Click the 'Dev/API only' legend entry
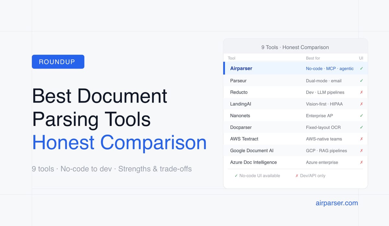The height and width of the screenshot is (226, 389). pos(310,175)
